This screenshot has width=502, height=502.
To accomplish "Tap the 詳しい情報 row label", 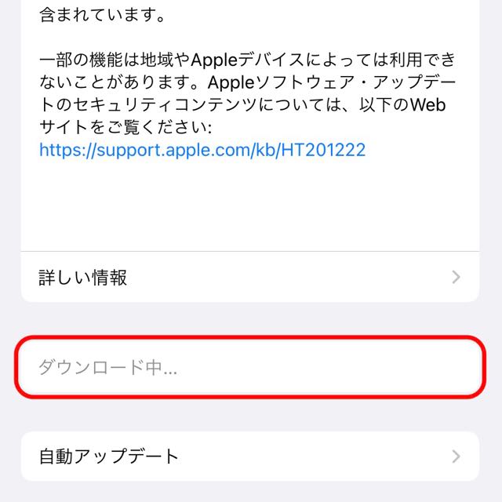I will (83, 277).
